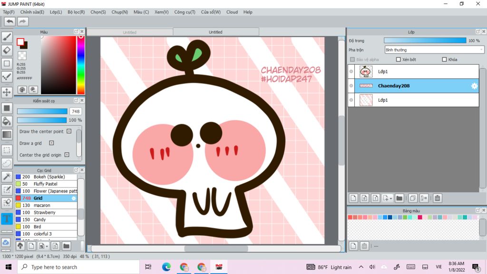Select the Chaenday208 layer row
This screenshot has width=487, height=274.
click(x=413, y=86)
